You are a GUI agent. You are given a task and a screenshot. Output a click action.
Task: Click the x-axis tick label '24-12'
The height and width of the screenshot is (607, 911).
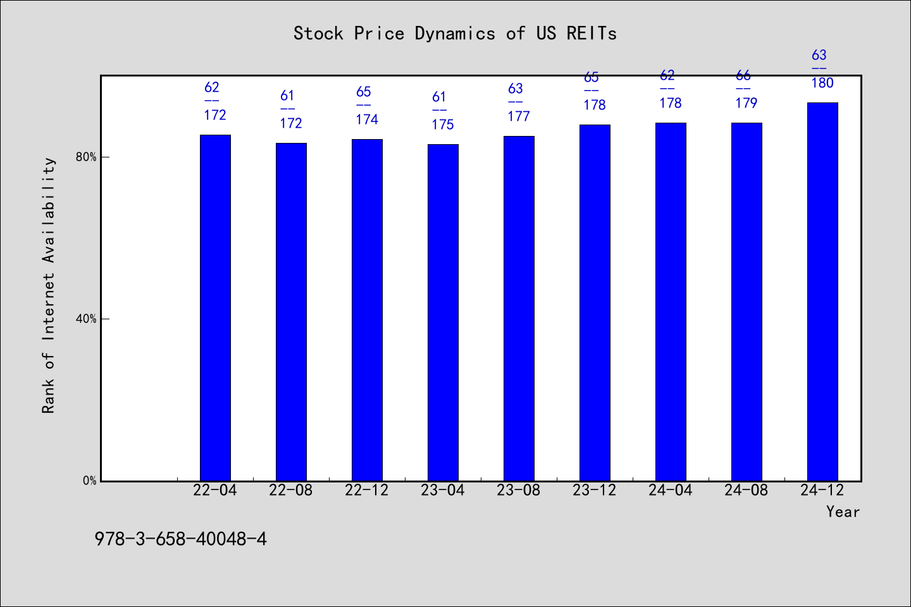coord(822,490)
